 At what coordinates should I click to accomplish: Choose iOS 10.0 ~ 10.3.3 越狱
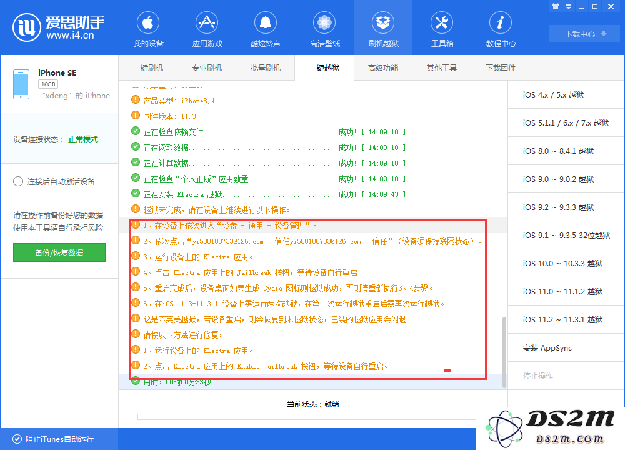[566, 264]
